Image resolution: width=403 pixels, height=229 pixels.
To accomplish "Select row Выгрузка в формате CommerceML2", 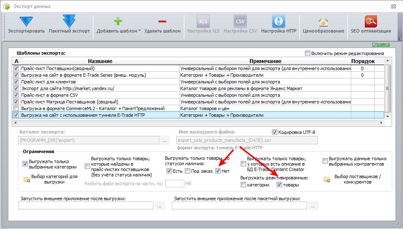I will 198,108.
